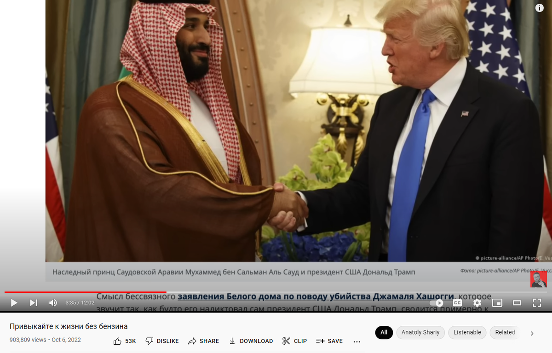Image resolution: width=552 pixels, height=353 pixels.
Task: Mute the video volume
Action: (53, 303)
